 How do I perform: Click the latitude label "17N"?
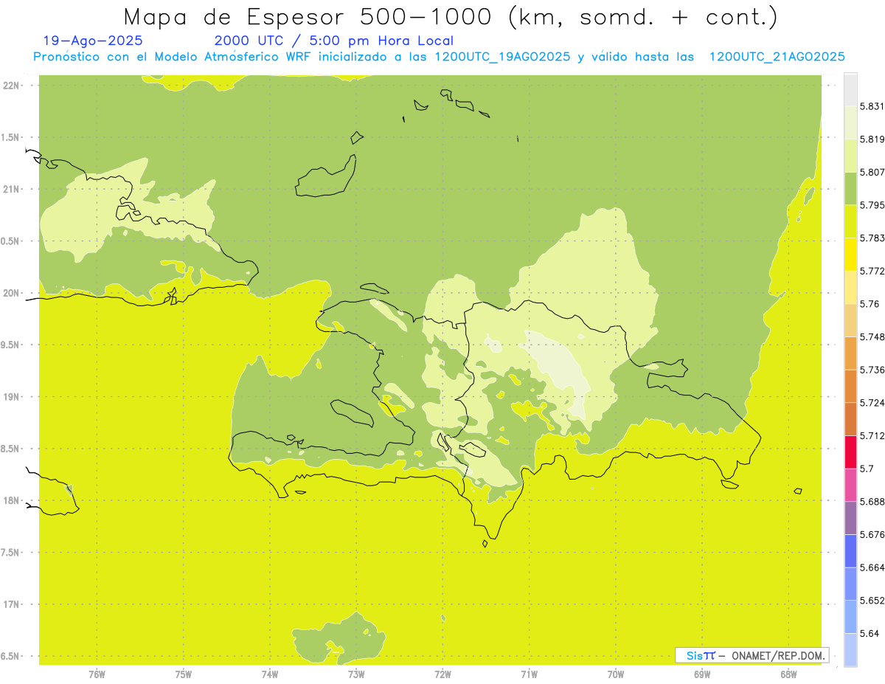12,604
